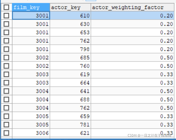Select actor_key cell 610

[70, 16]
